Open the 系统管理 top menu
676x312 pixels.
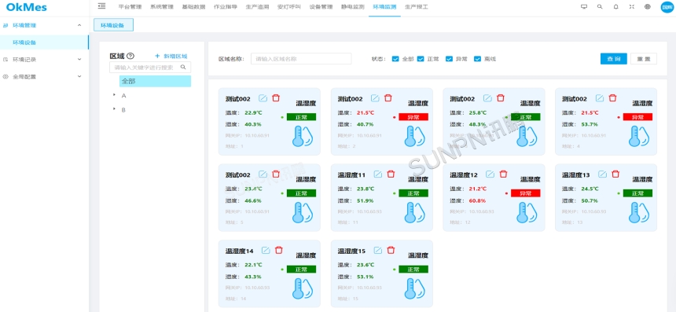(x=162, y=7)
